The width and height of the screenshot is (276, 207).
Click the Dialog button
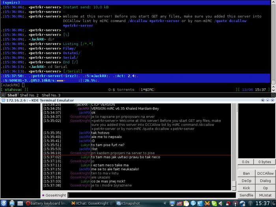click(x=265, y=181)
